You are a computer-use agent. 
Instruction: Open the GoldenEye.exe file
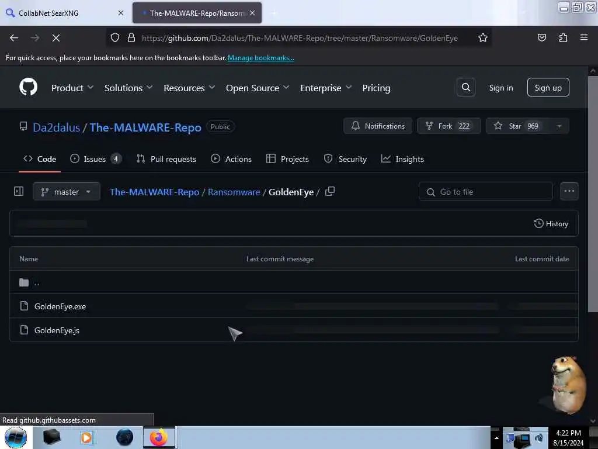point(60,306)
